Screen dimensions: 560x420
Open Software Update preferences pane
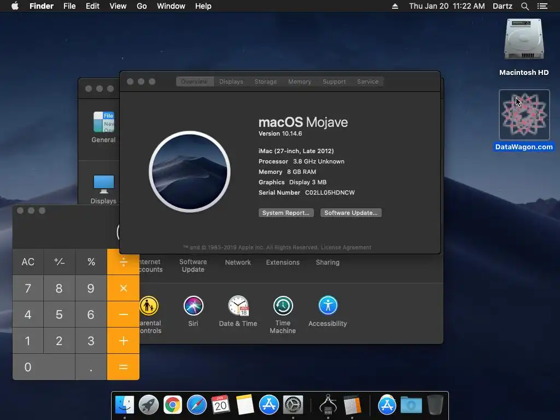click(193, 265)
